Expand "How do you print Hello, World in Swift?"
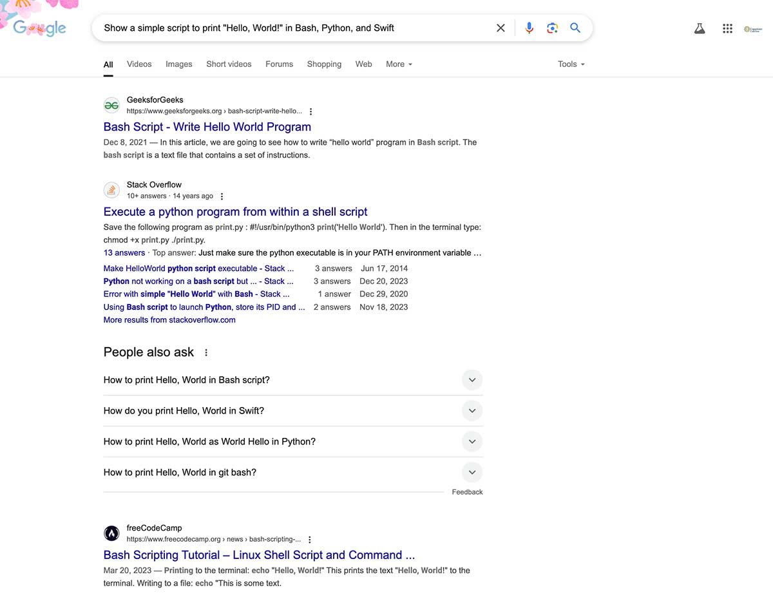 pyautogui.click(x=472, y=411)
